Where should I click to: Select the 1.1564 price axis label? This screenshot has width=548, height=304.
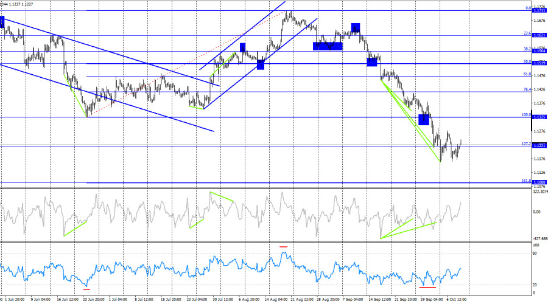click(x=539, y=51)
